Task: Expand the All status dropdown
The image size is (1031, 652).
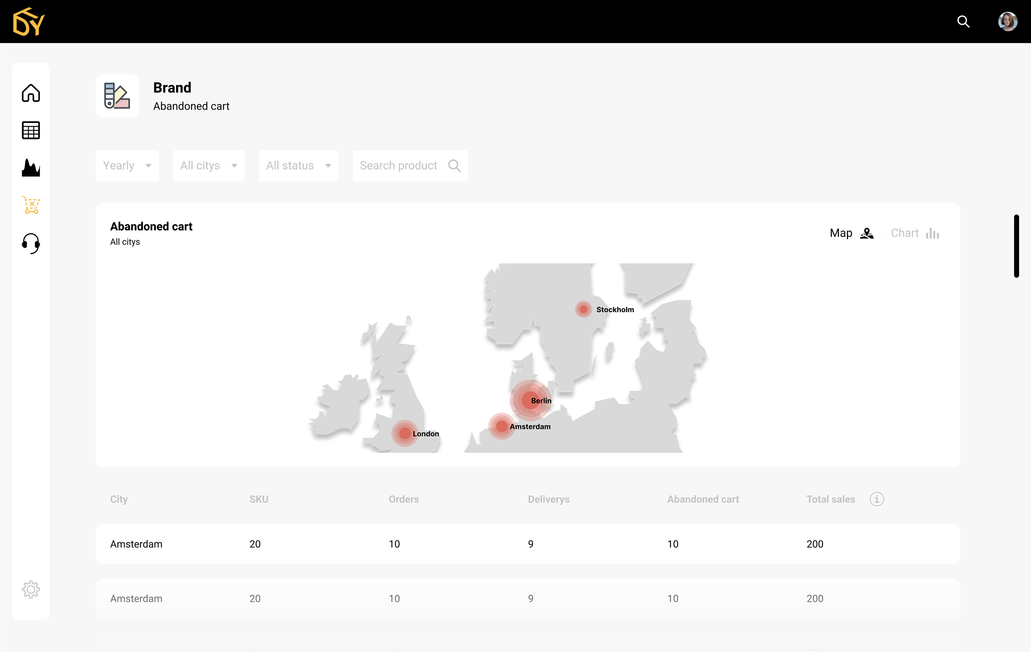Action: pos(299,165)
